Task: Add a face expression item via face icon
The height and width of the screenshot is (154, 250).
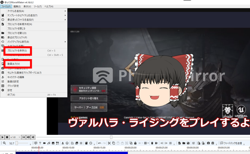Action: 67,143
